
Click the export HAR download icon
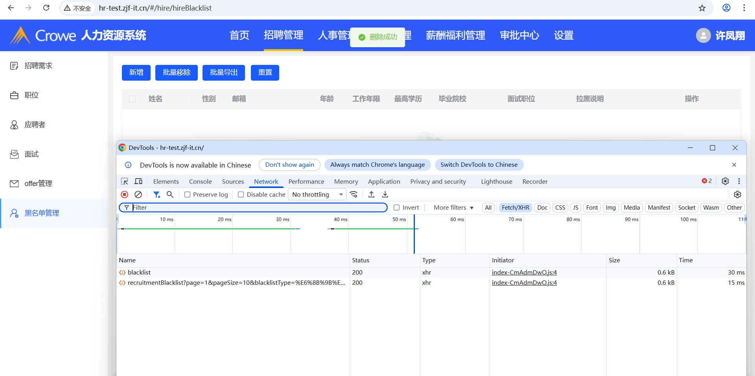[x=385, y=194]
